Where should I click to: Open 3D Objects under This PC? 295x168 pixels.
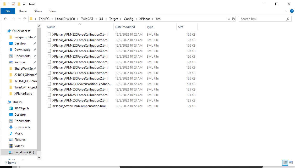(22, 108)
